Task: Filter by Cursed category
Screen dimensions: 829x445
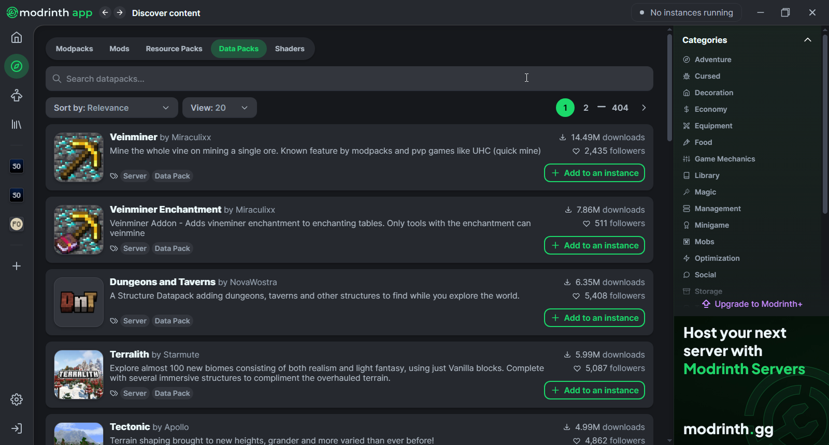Action: pyautogui.click(x=701, y=76)
